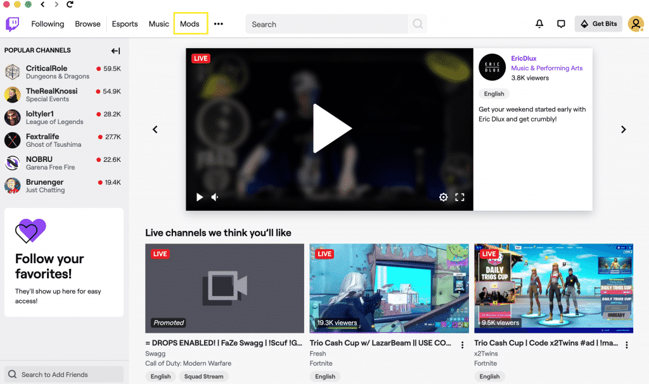649x384 pixels.
Task: Mute the featured stream volume
Action: tap(215, 197)
